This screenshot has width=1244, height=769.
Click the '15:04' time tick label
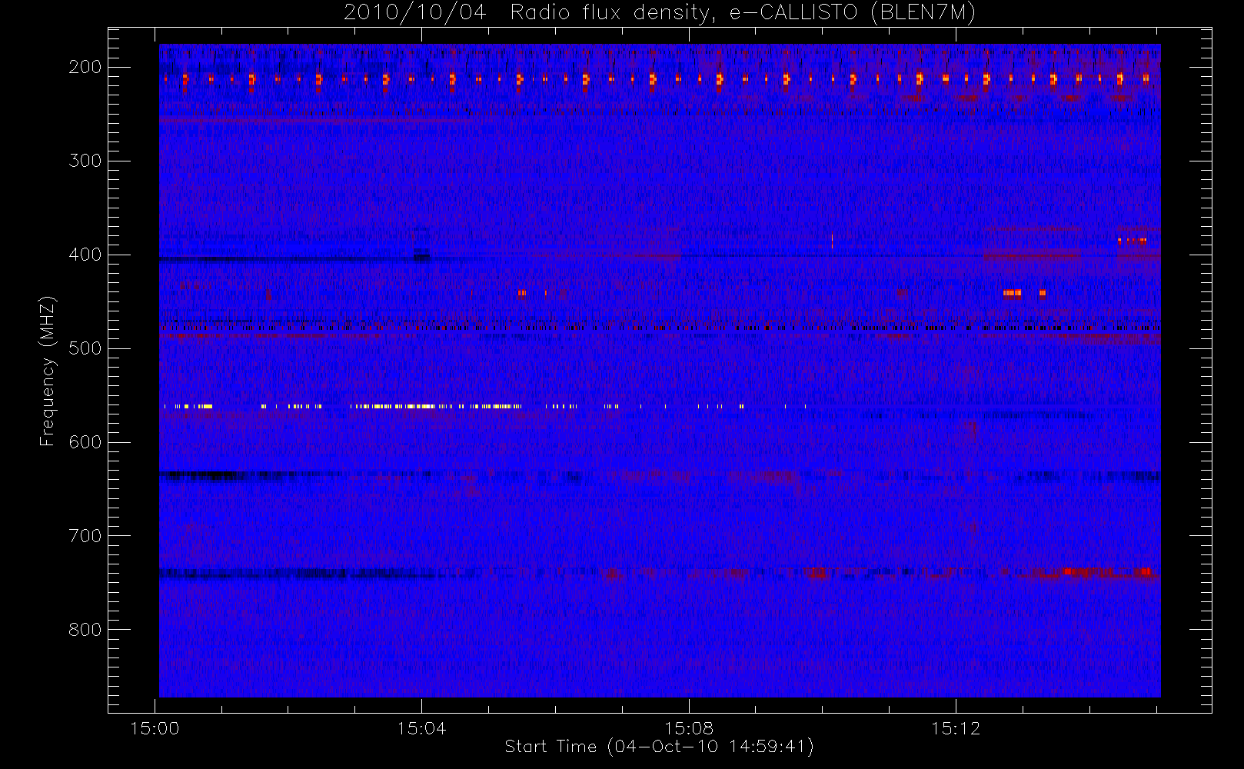(x=421, y=728)
